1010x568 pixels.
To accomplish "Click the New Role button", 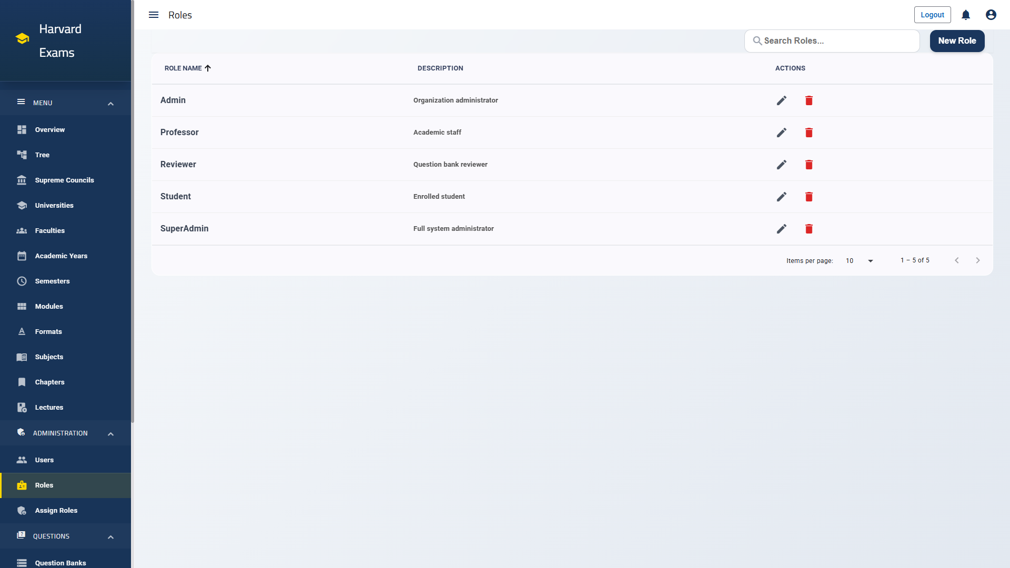I will click(957, 40).
